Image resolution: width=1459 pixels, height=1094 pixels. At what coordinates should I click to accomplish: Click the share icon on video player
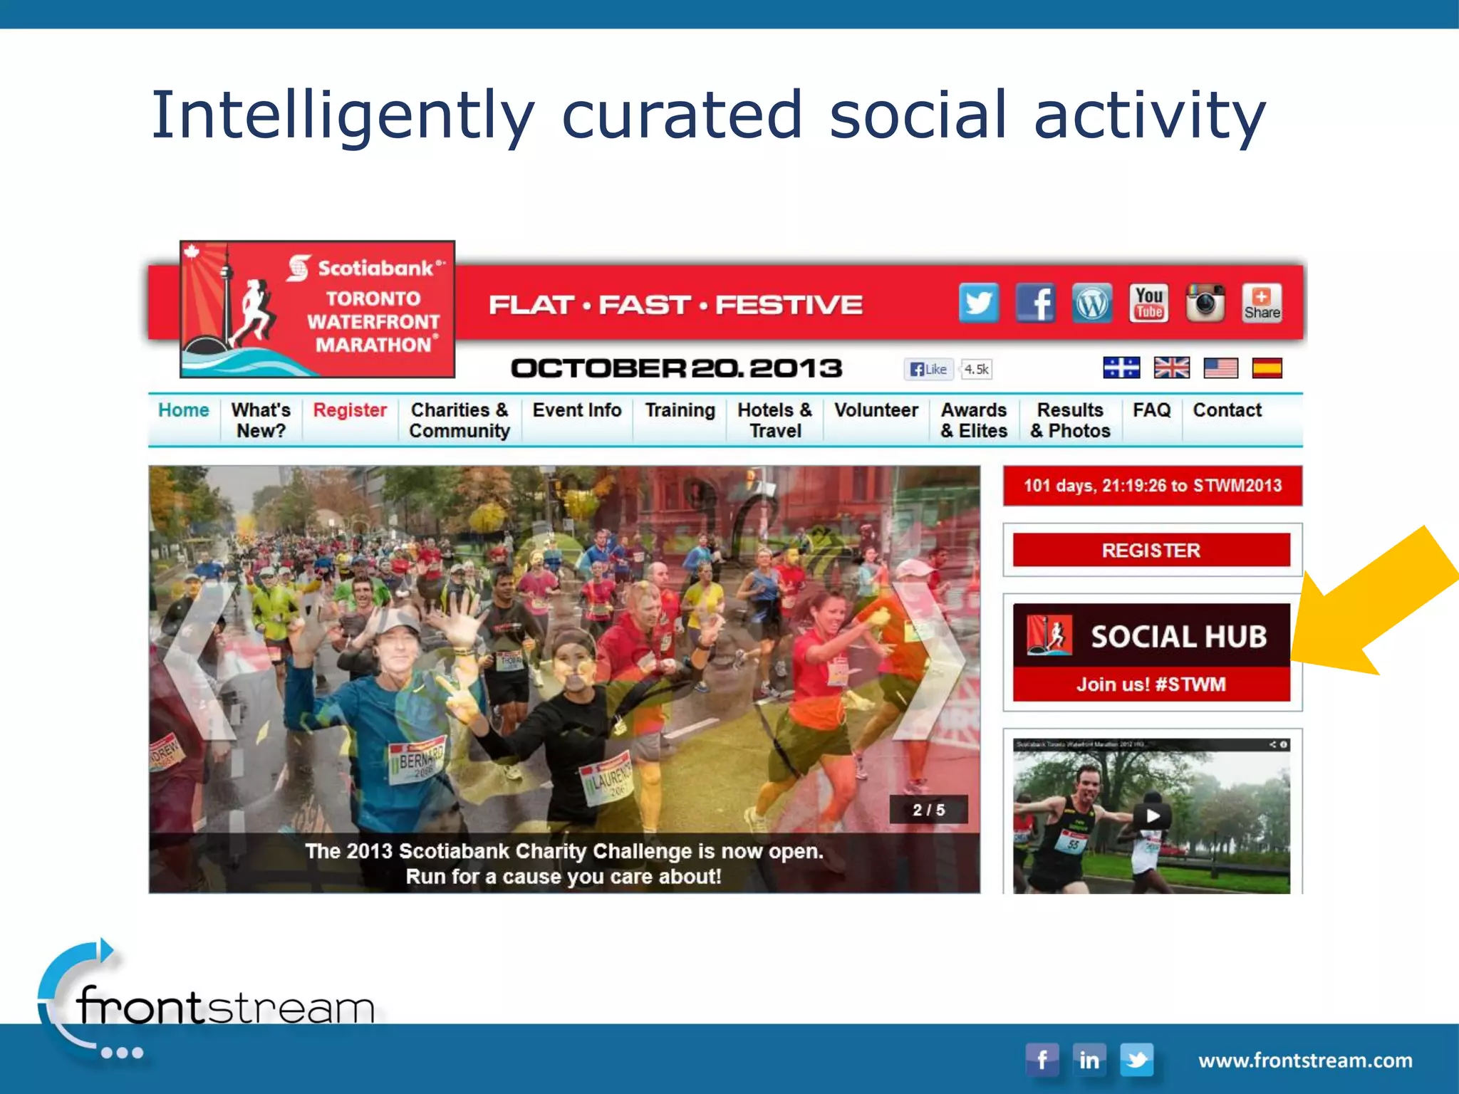tap(1272, 744)
